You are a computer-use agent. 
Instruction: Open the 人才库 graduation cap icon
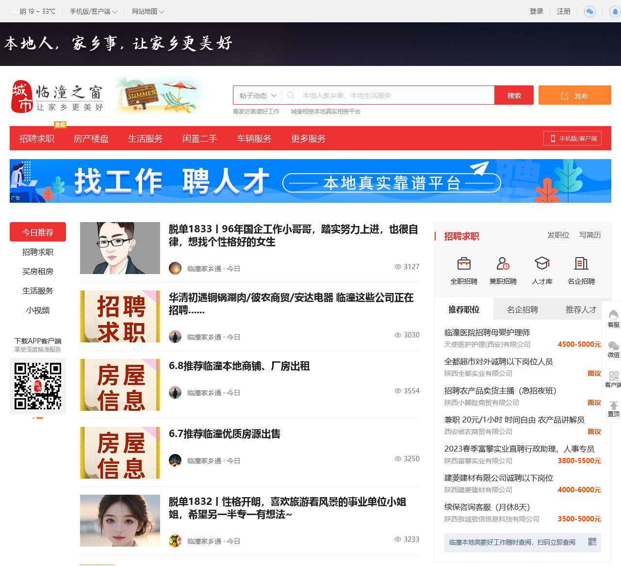point(542,264)
